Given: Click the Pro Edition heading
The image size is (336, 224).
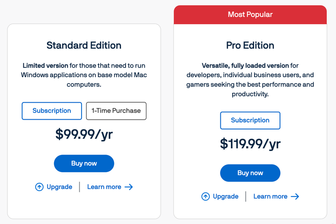Looking at the screenshot, I should (250, 45).
